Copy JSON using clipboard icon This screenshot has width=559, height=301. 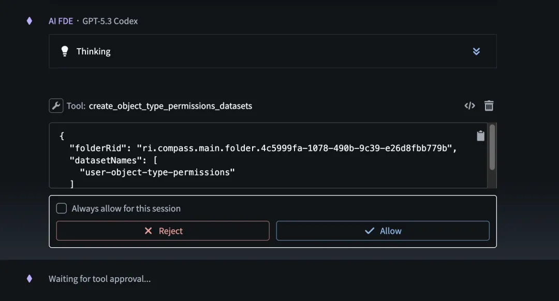pos(480,136)
